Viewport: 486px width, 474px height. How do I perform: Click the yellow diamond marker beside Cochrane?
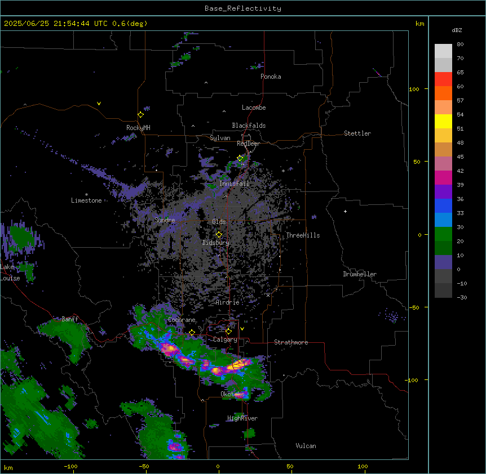[192, 333]
